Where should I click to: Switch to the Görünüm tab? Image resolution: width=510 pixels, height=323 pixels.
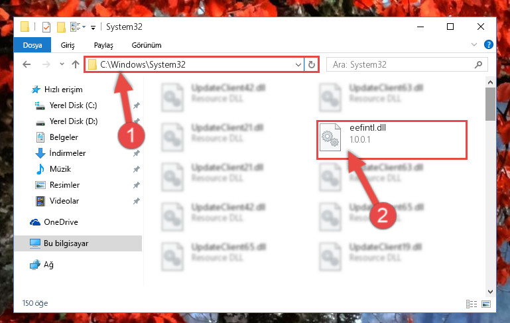coord(147,45)
